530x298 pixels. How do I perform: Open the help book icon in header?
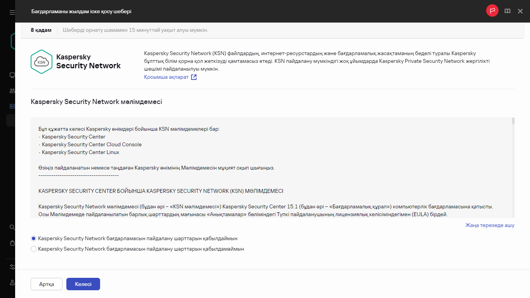507,11
